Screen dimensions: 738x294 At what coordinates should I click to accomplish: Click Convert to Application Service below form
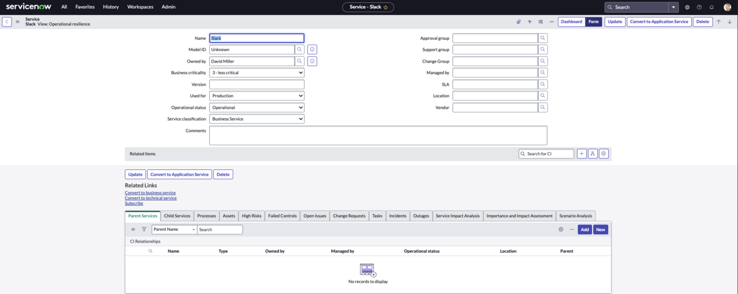point(180,175)
